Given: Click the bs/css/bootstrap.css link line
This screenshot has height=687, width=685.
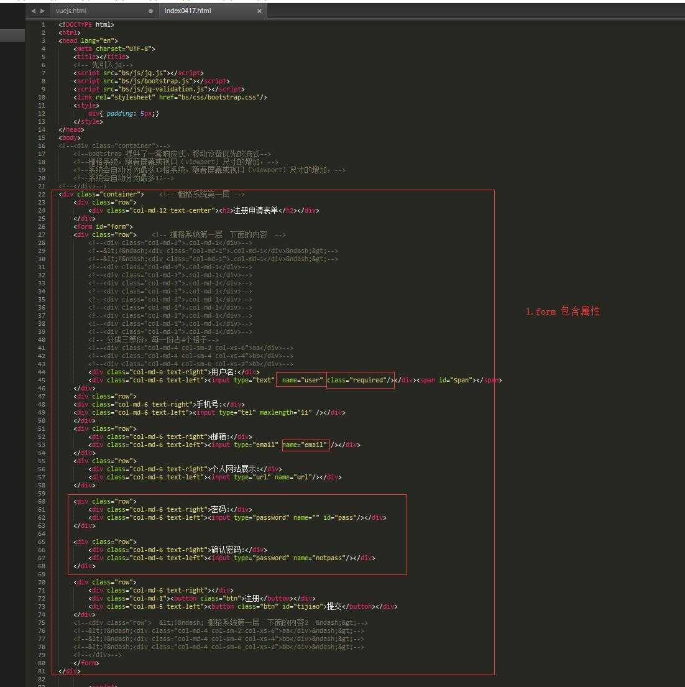Looking at the screenshot, I should [x=170, y=97].
